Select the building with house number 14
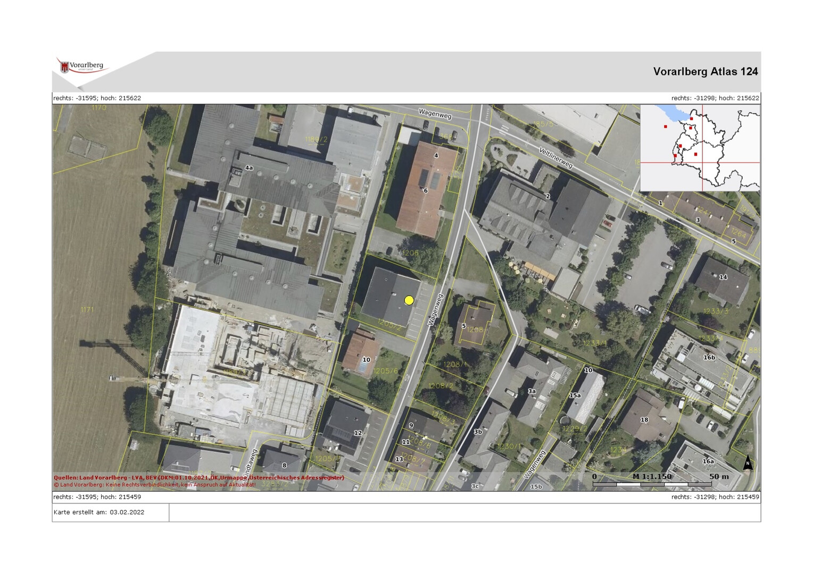Screen dimensions: 813x574 click(x=723, y=277)
